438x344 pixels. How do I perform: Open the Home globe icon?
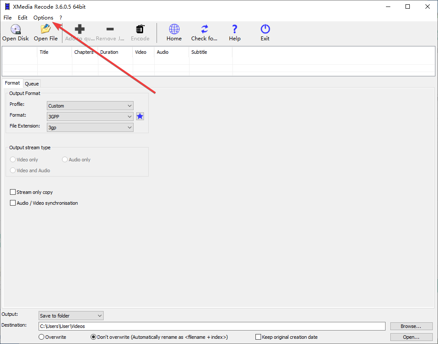174,29
